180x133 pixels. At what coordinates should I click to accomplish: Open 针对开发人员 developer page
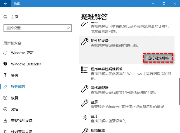[x=22, y=131]
